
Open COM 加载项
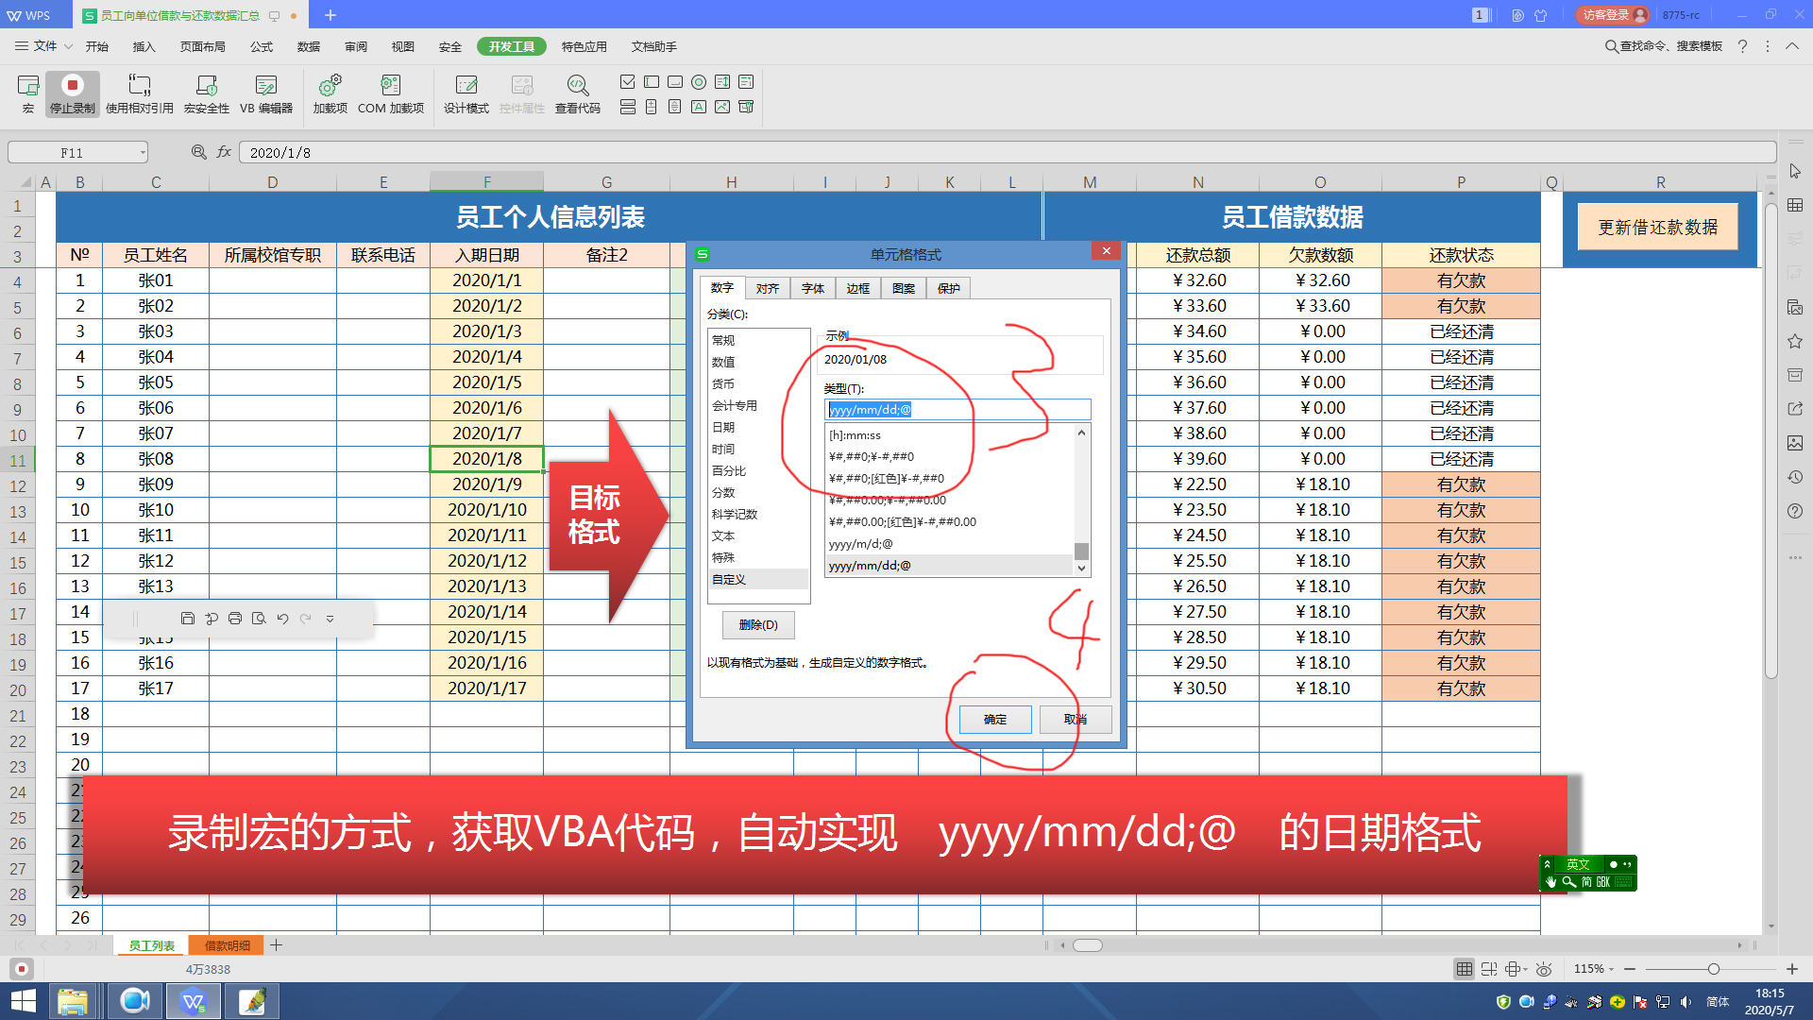pyautogui.click(x=390, y=92)
